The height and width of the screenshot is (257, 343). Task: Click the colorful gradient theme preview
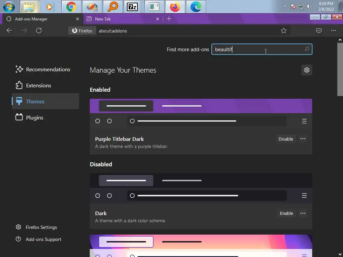click(201, 246)
